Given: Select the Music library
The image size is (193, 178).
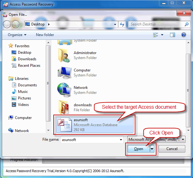Looking at the screenshot, I should (20, 92).
